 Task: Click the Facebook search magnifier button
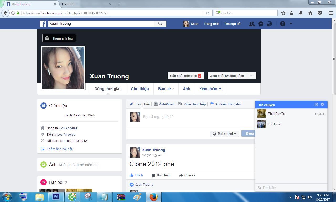[160, 23]
